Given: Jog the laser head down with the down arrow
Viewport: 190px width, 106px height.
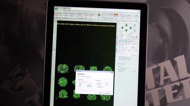Looking at the screenshot, I should pyautogui.click(x=126, y=30).
